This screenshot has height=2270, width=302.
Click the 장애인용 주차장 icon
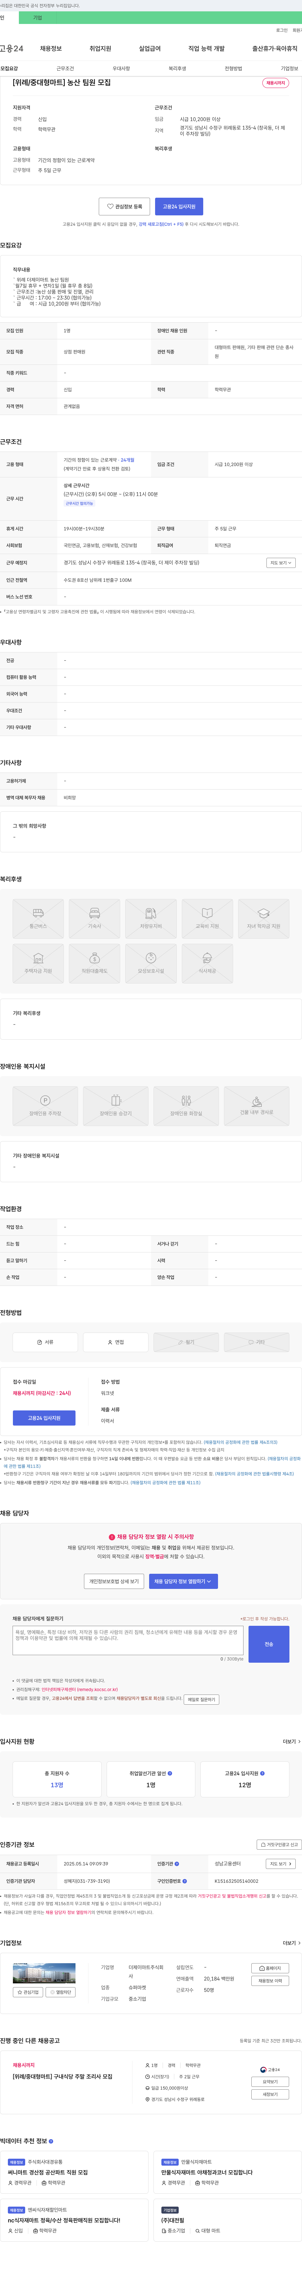[x=46, y=1106]
